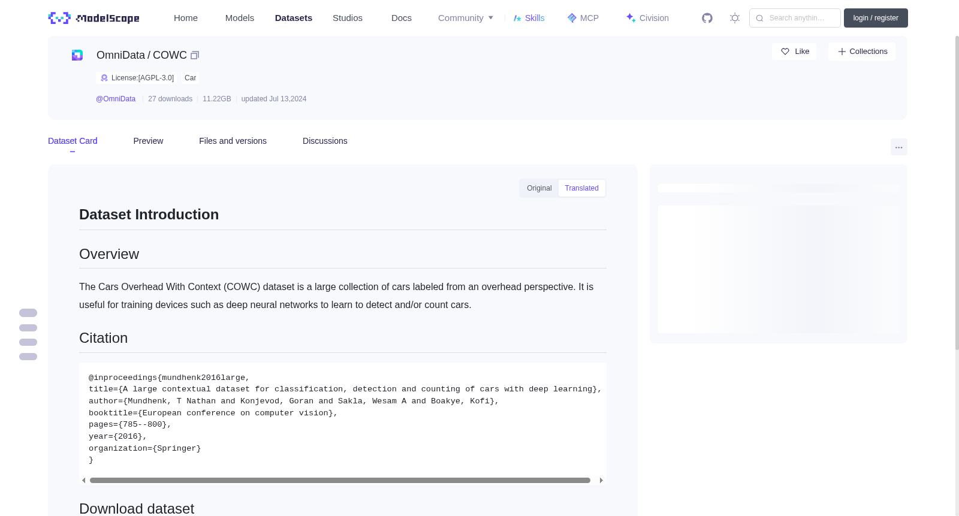Open the Models section
The height and width of the screenshot is (516, 959).
240,18
